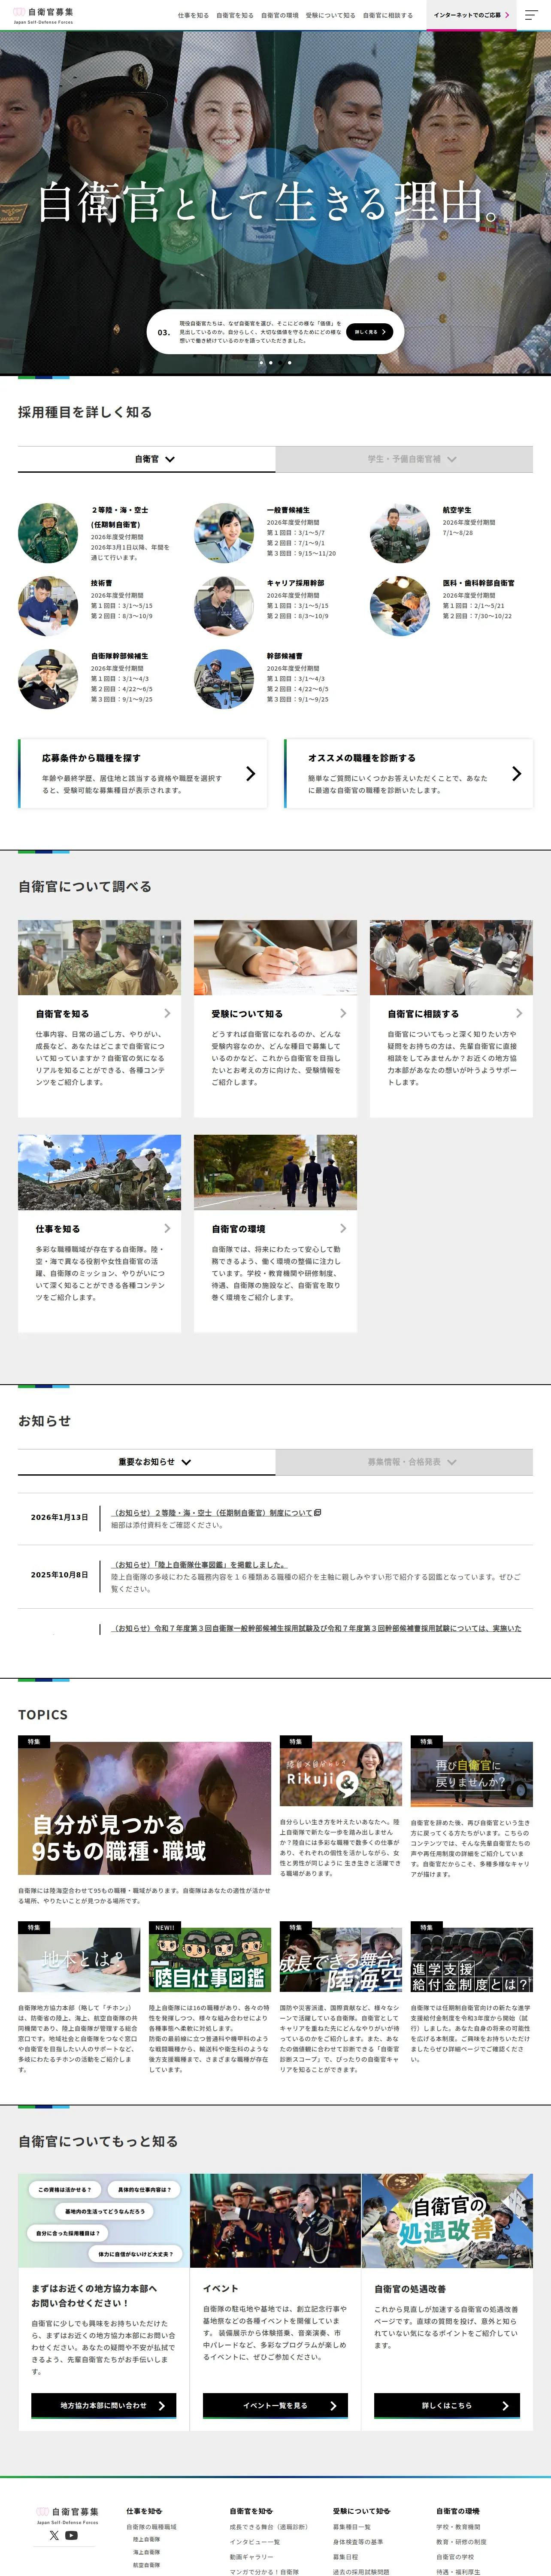Screen dimensions: 551x2576
Task: Open the 成長できる舞台 陸海空 topic image
Action: [341, 1960]
